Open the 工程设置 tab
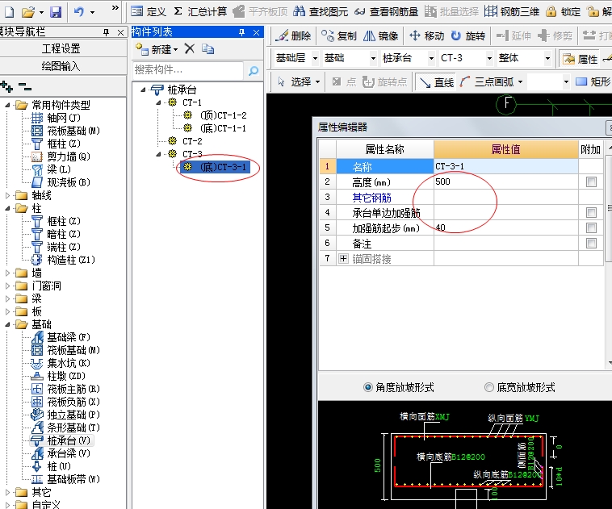Screen dimensions: 612x509 (x=61, y=48)
